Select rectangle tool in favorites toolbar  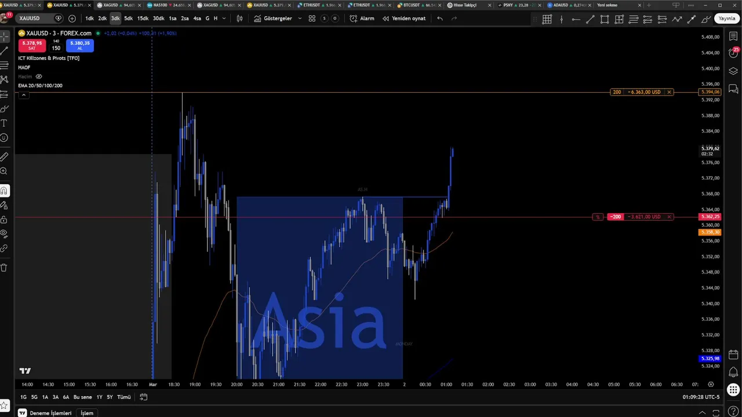coord(605,19)
